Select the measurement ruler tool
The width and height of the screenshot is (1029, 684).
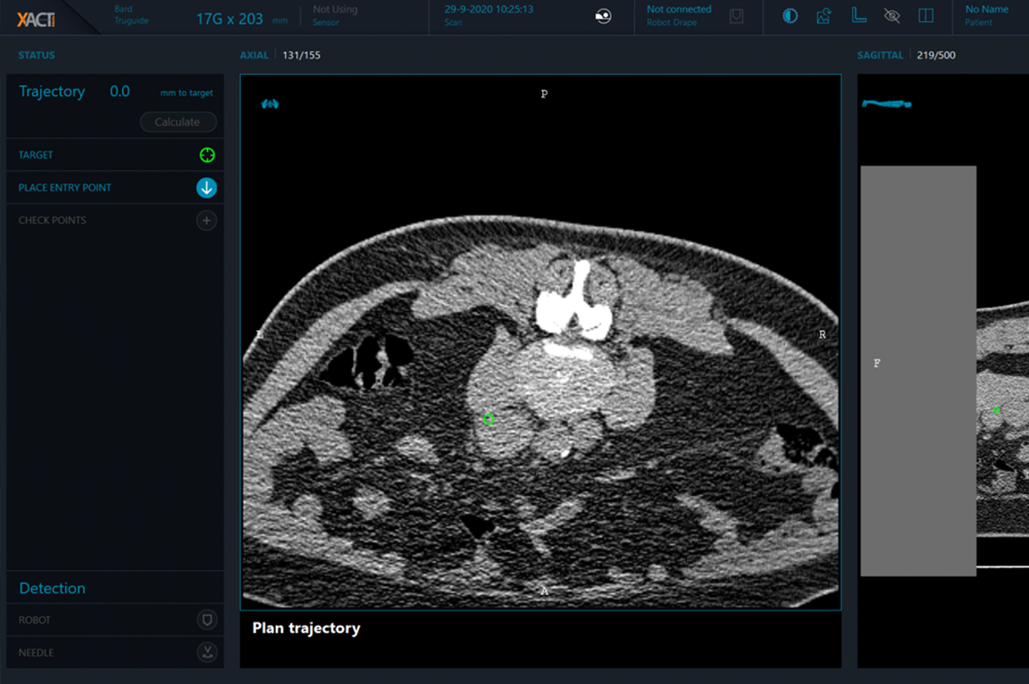(859, 16)
